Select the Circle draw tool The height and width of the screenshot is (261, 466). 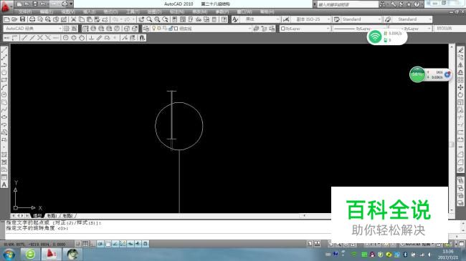[4, 95]
